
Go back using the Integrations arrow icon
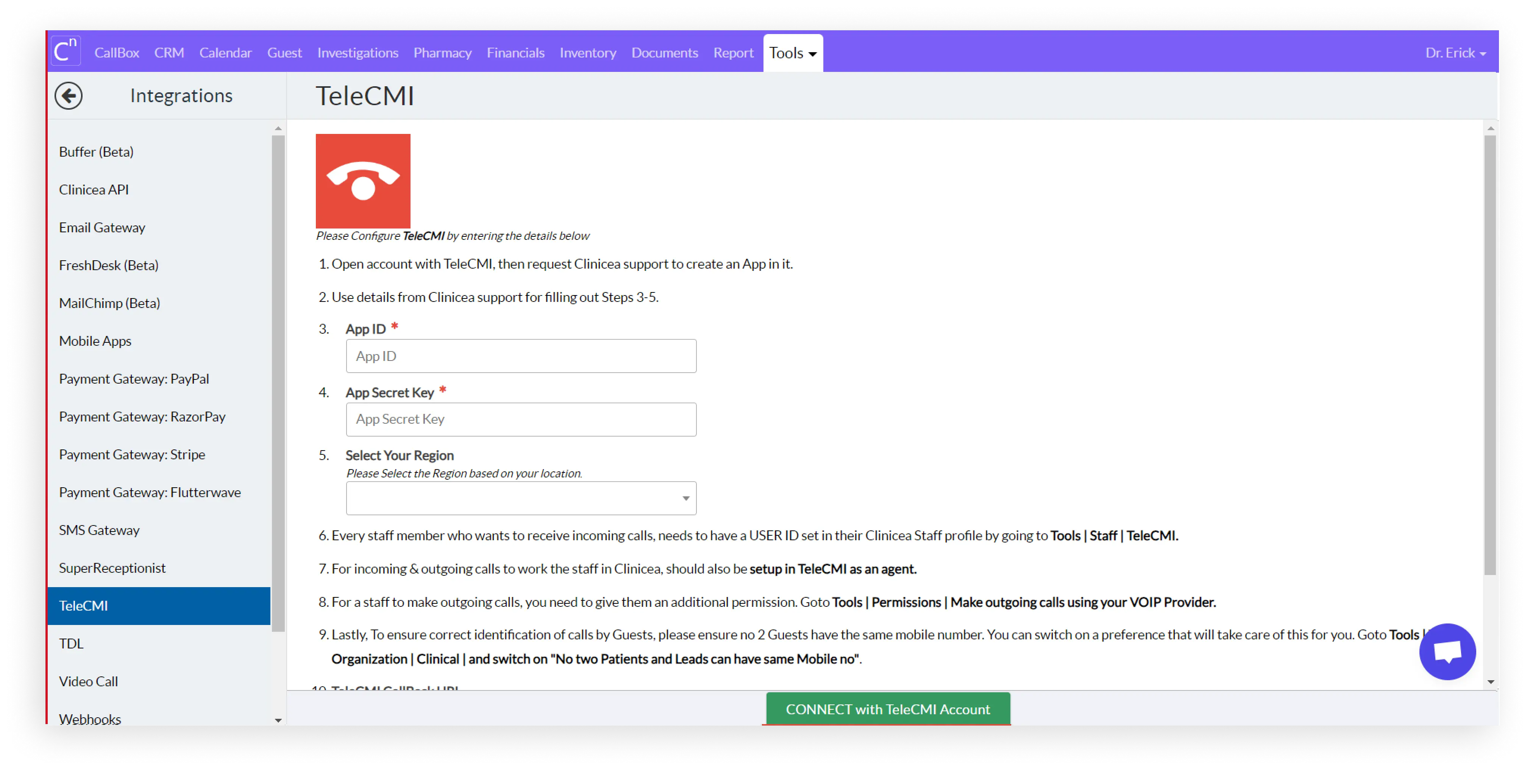68,96
